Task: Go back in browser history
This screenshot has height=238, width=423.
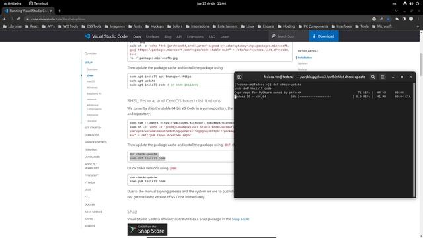Action: tap(5, 19)
